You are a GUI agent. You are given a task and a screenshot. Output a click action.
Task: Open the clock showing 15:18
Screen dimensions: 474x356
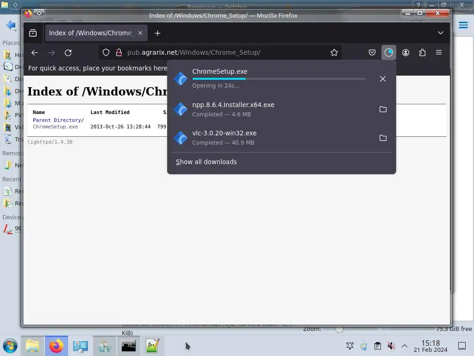click(x=430, y=346)
